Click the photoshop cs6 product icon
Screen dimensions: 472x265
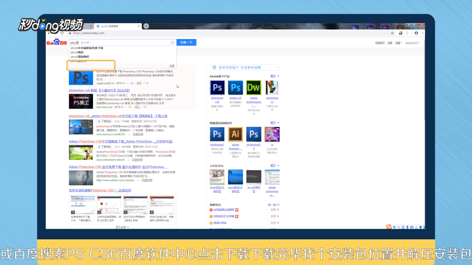click(x=217, y=88)
